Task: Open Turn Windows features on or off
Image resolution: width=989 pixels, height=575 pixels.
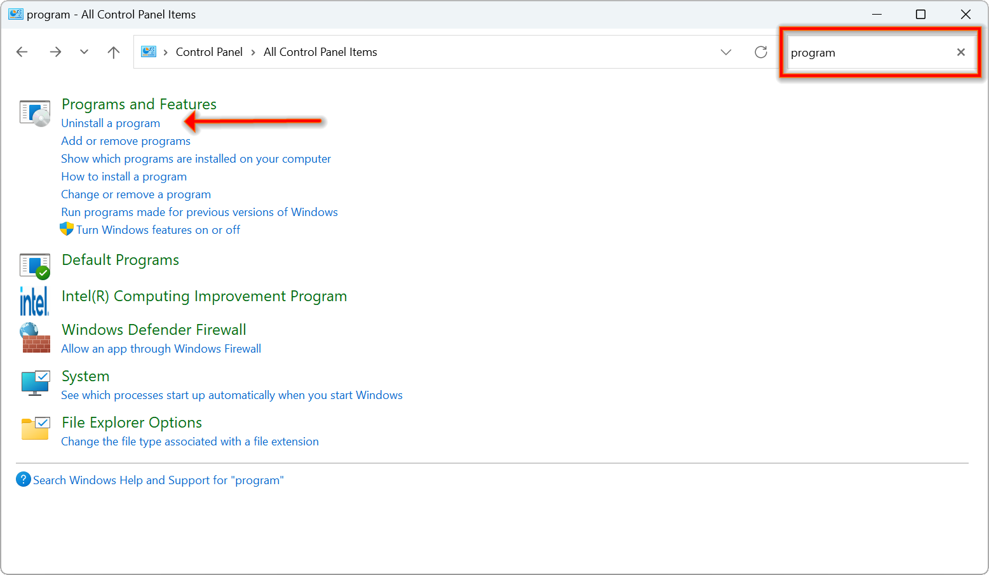Action: click(x=158, y=230)
